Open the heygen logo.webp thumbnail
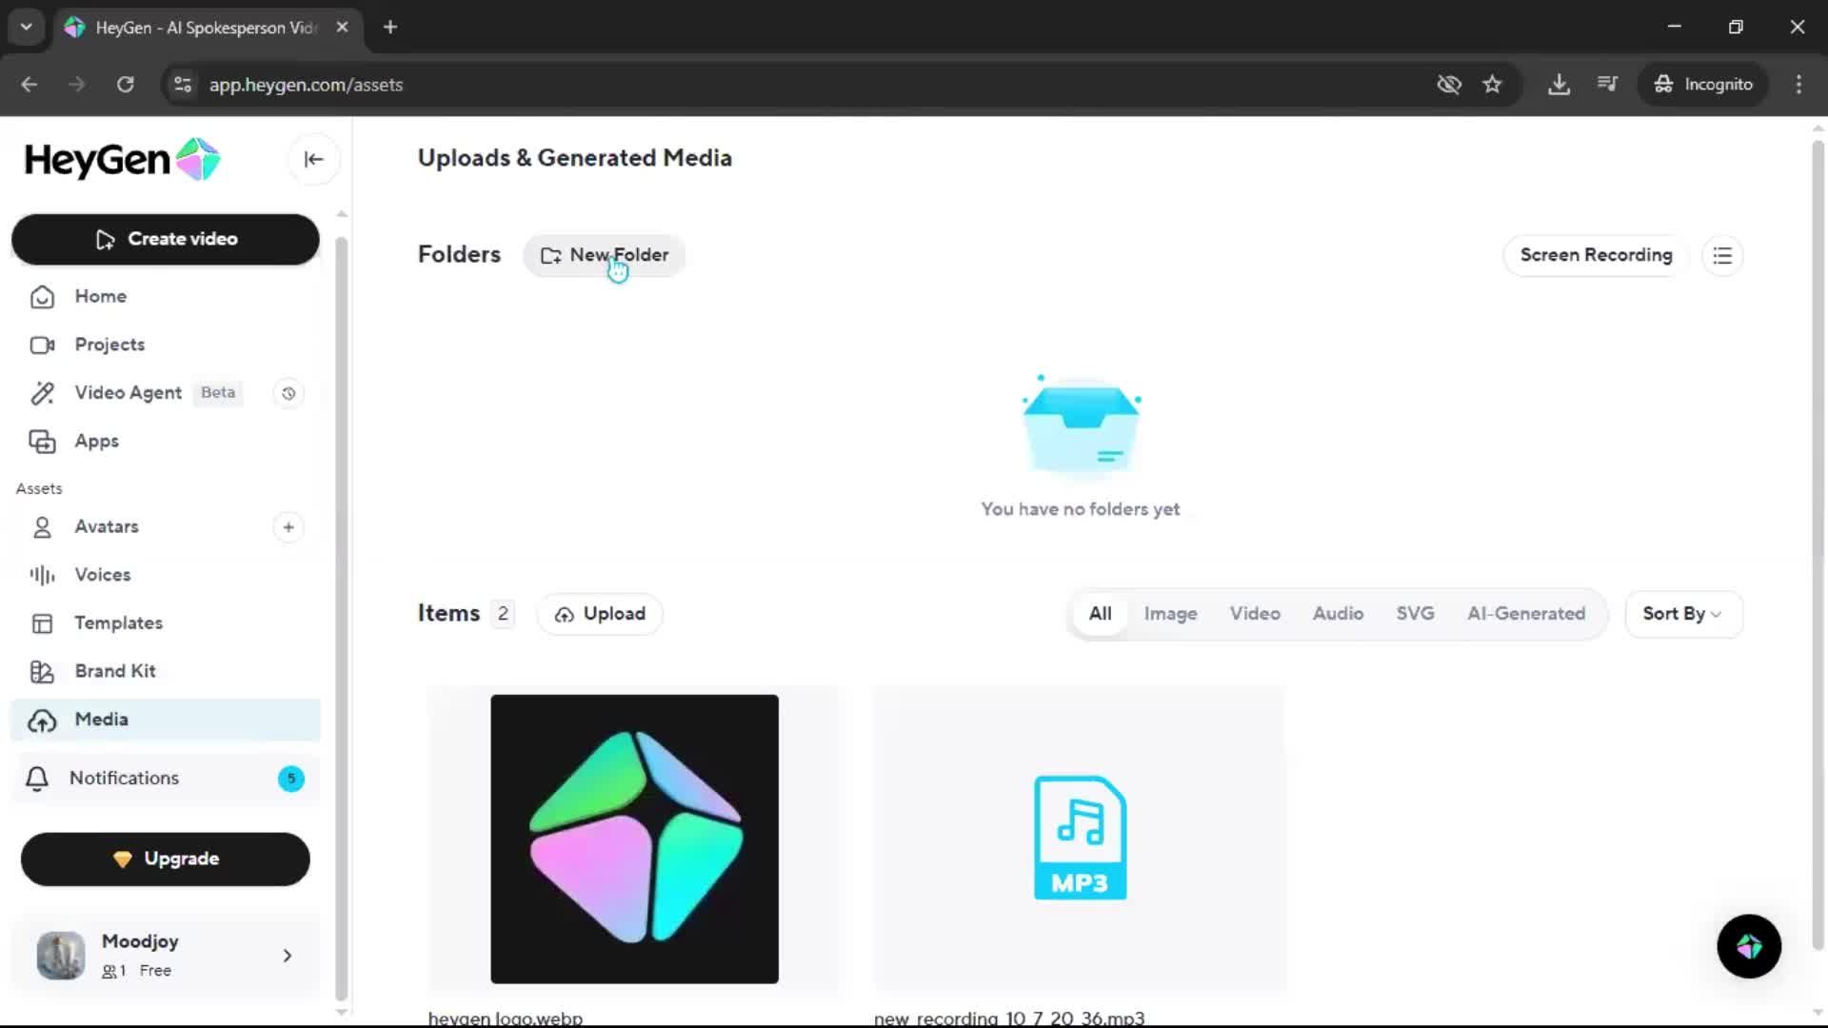 click(634, 839)
